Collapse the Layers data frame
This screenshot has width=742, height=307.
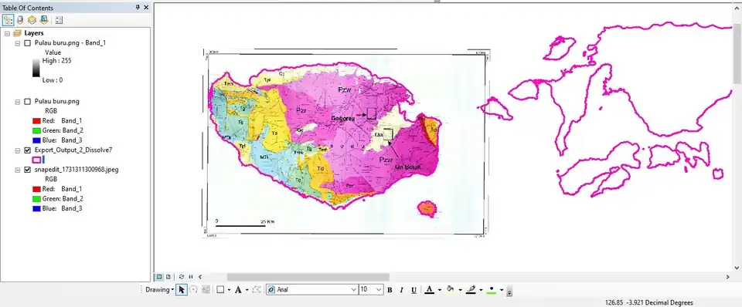point(7,33)
